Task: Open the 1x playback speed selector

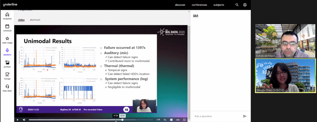Action: pos(165,120)
